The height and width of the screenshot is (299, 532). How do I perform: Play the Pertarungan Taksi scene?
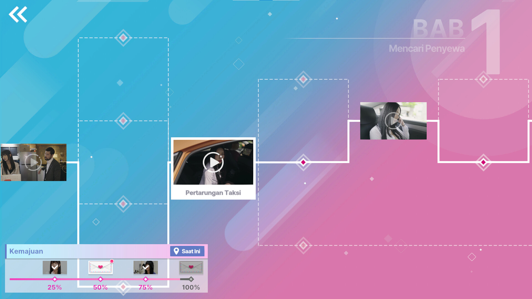tap(213, 162)
